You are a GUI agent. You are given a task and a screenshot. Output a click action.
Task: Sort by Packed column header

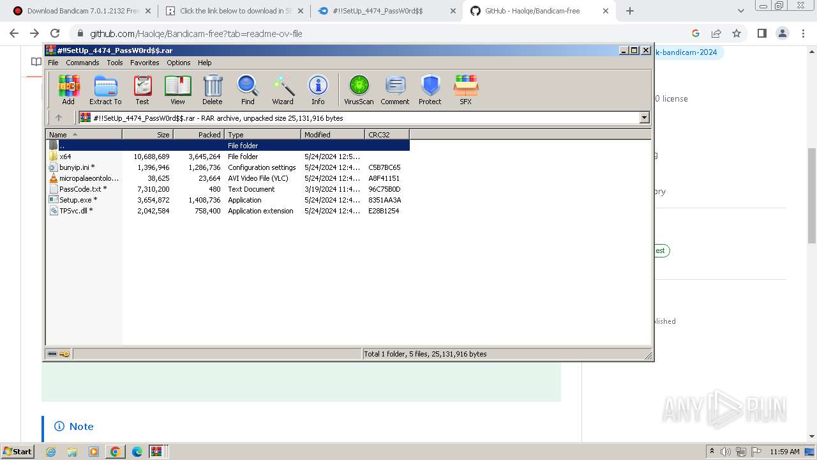point(199,134)
